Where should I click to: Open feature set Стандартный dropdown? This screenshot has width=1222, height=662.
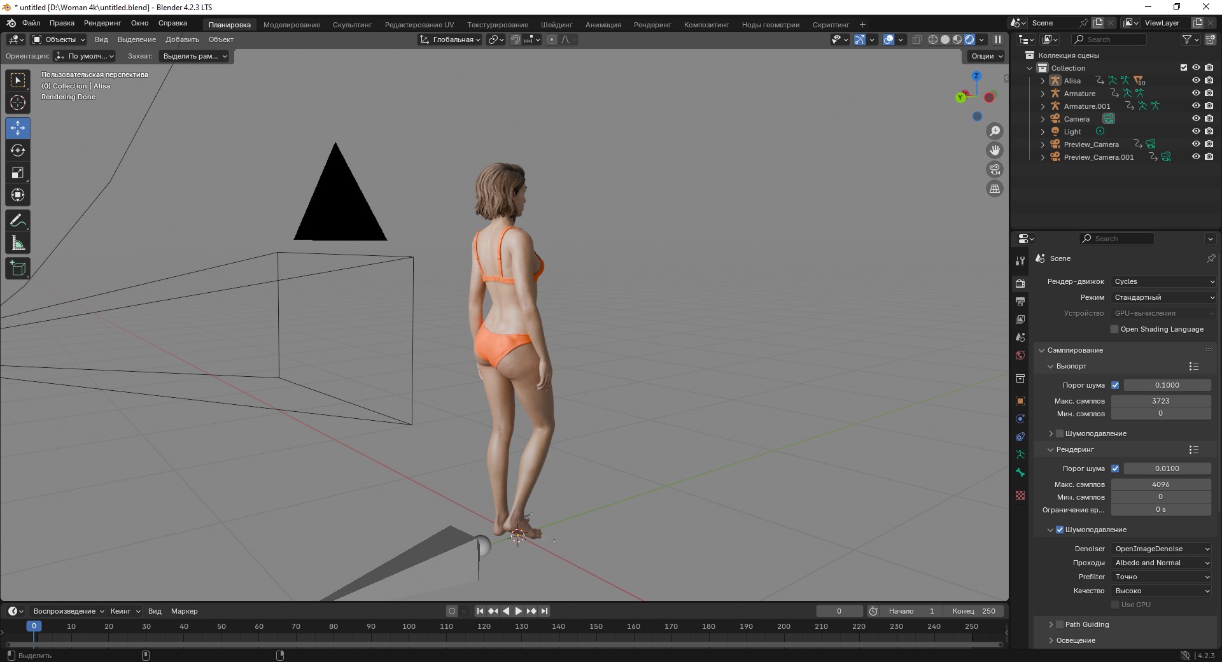(1163, 297)
